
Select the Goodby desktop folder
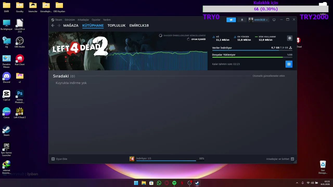(x=20, y=7)
